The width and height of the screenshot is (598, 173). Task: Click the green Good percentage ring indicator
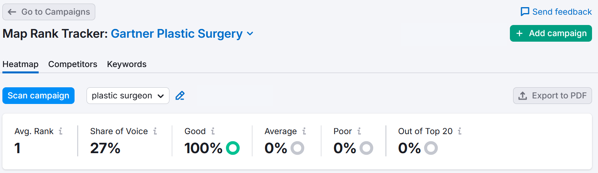point(233,148)
